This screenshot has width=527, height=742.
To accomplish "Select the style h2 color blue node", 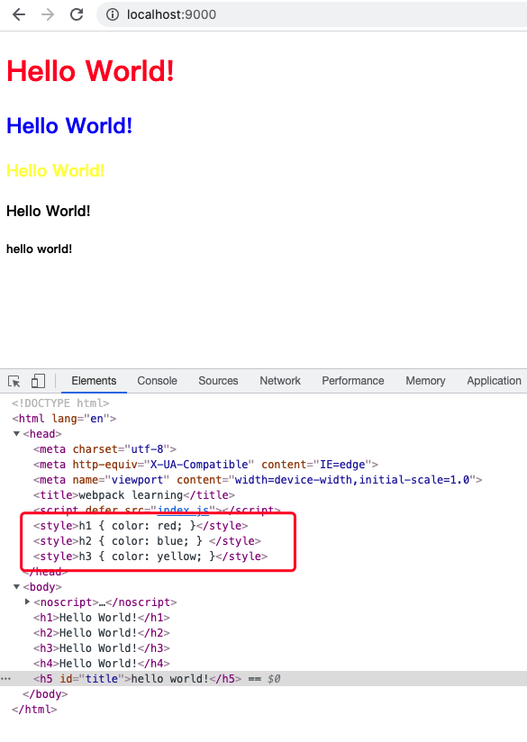I will point(147,541).
